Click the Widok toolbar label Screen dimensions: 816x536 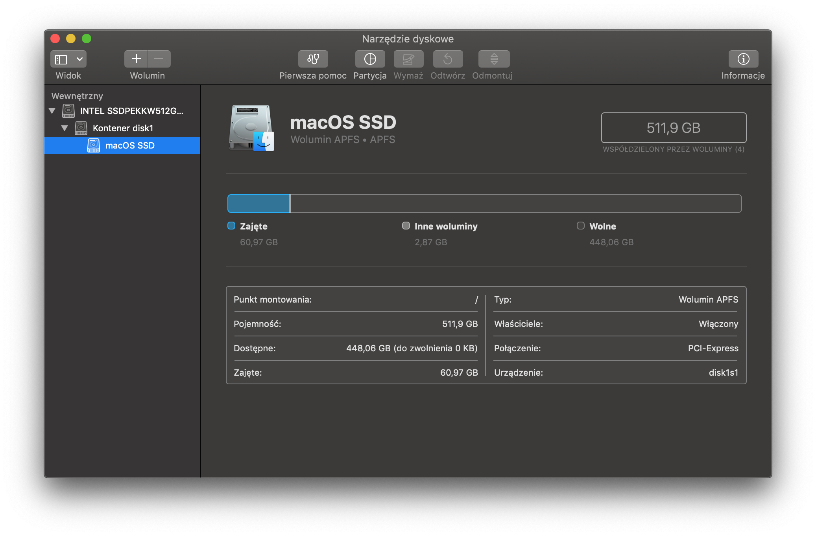click(68, 75)
